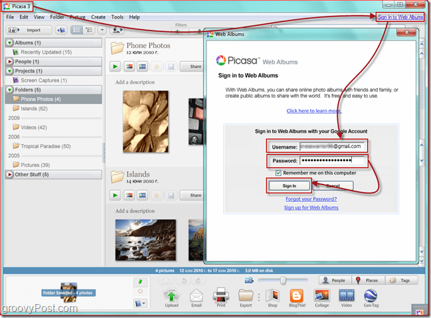Play slideshow for Islands folder

click(115, 195)
